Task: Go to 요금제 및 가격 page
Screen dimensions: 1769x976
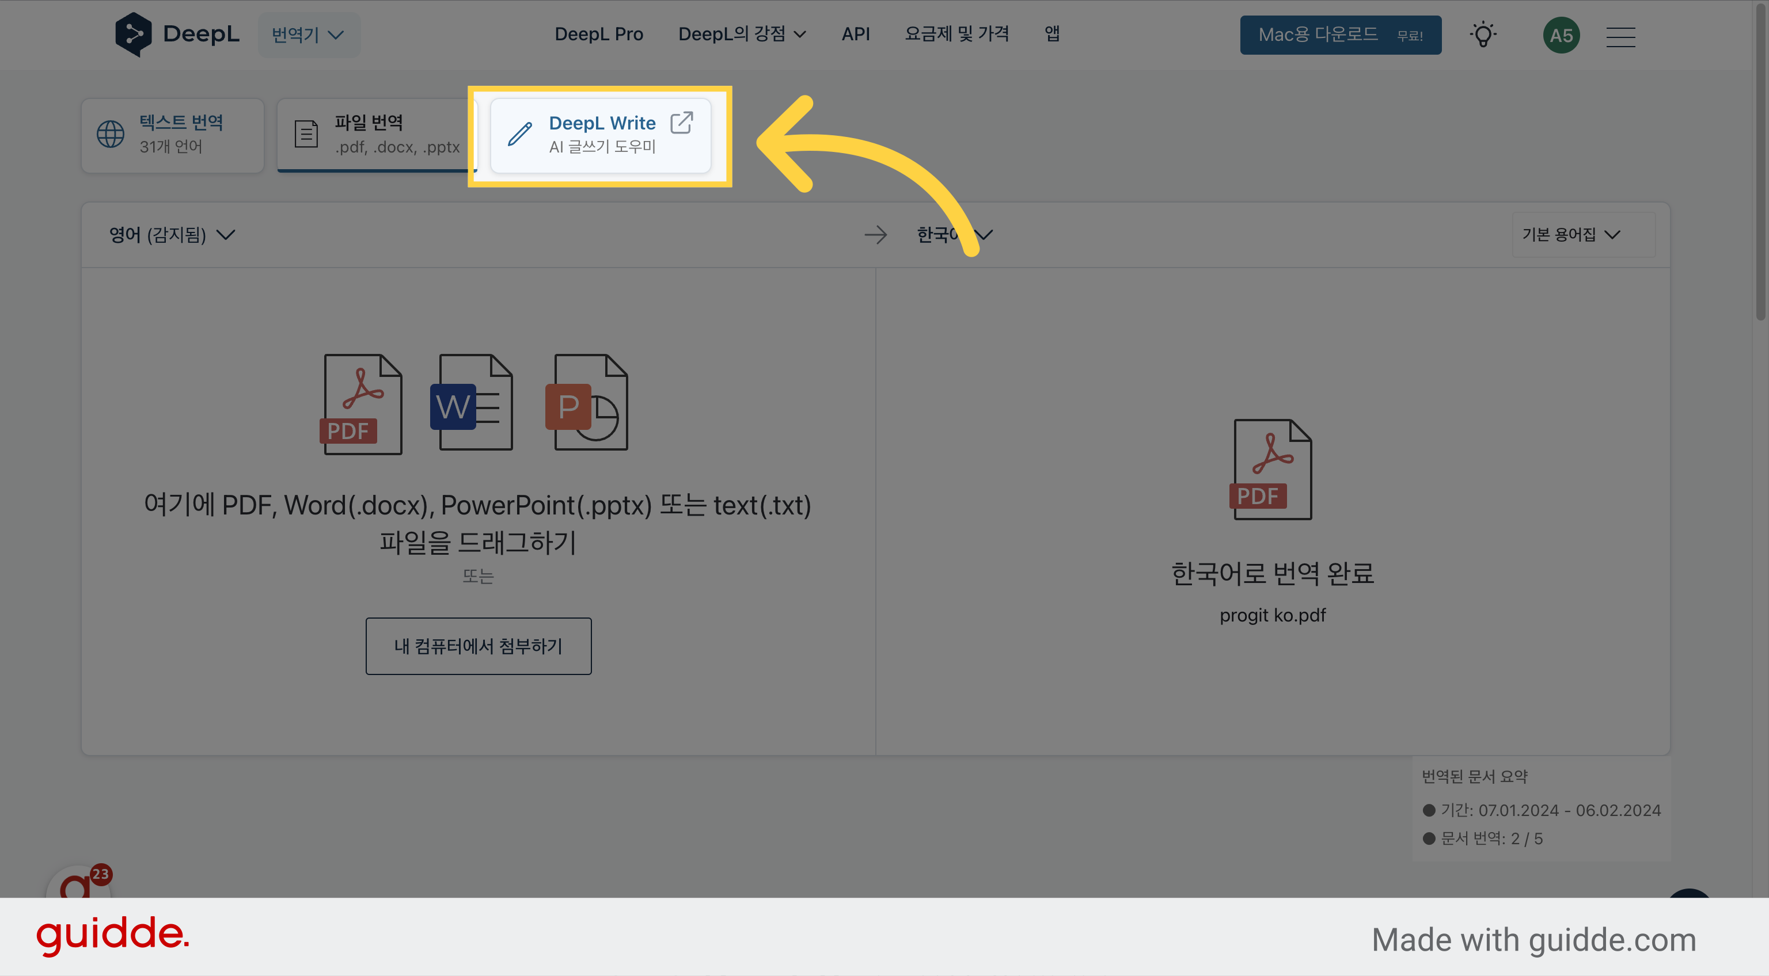Action: pos(956,33)
